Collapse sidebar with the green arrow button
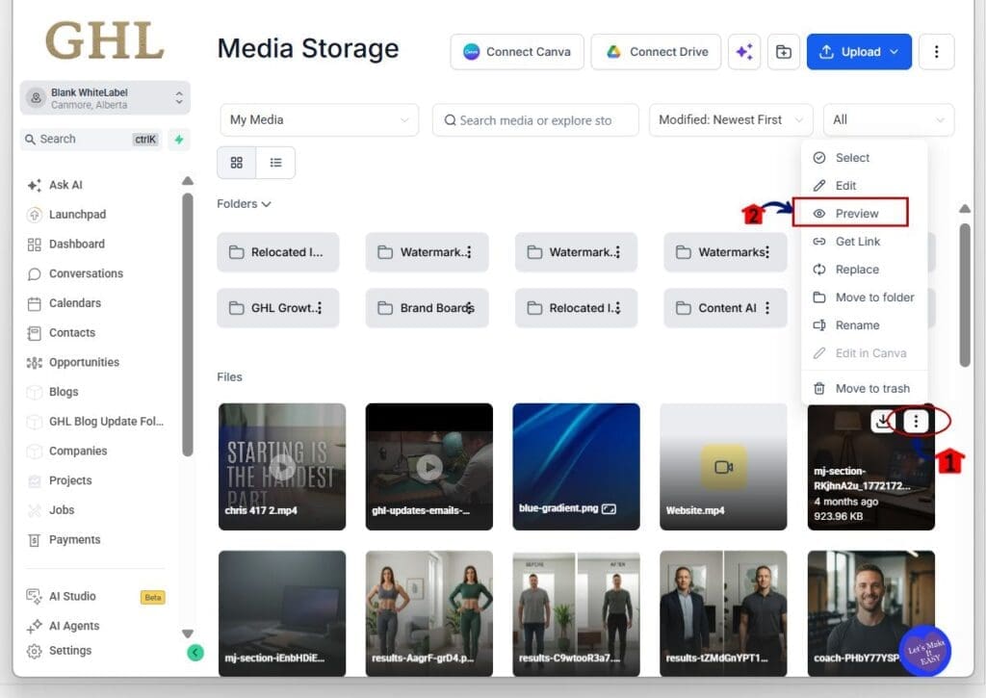986x698 pixels. 195,652
